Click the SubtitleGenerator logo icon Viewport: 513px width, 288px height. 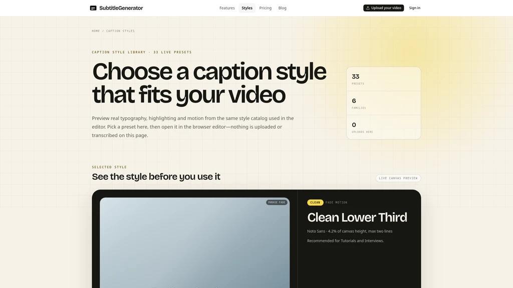pos(93,8)
